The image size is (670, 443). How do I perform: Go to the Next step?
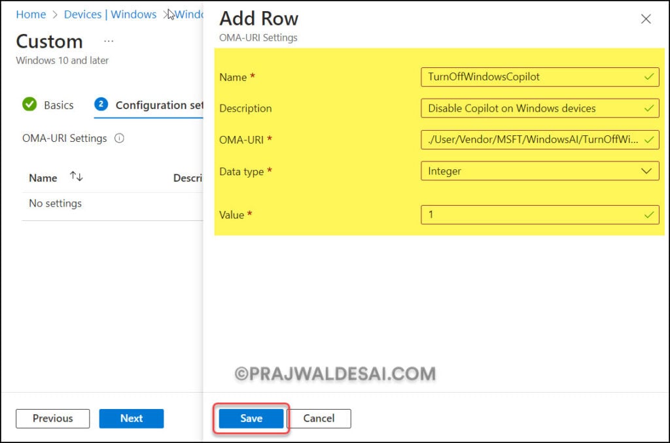131,418
